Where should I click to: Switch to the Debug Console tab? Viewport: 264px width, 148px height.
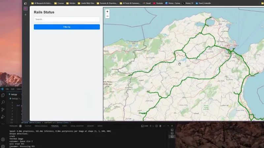[x=41, y=126]
